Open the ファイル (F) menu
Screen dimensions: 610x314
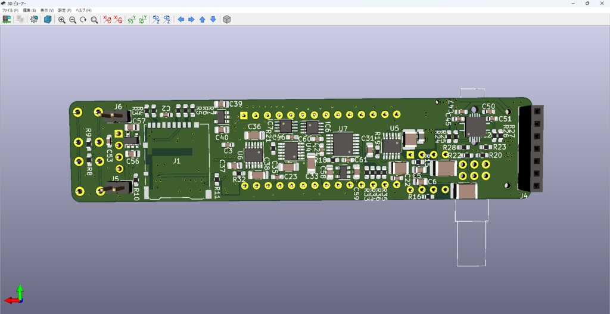point(10,11)
